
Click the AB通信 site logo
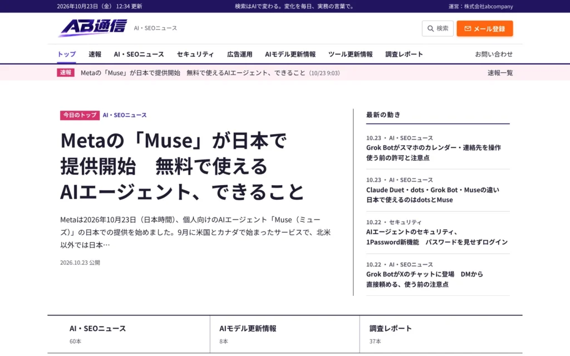tap(93, 28)
